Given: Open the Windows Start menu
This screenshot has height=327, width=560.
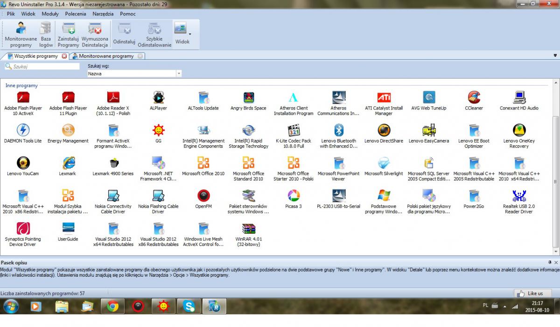Looking at the screenshot, I should pos(11,306).
